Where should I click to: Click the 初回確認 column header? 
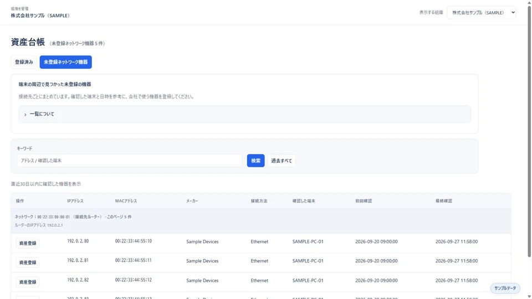(364, 201)
